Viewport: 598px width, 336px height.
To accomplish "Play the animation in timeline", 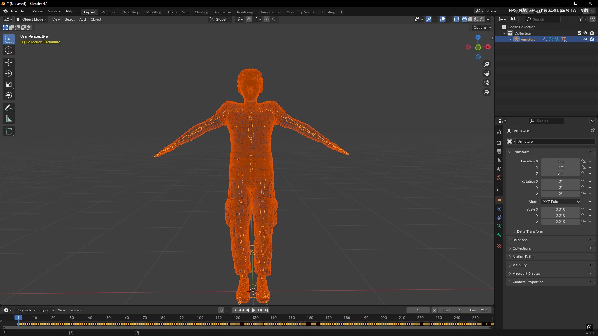I will coord(254,310).
